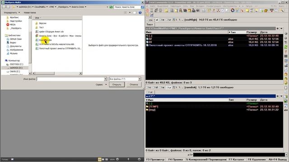289x162 pixels.
Task: Open the Версии folder in file dialog
Action: [x=42, y=23]
